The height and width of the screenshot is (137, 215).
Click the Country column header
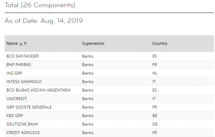click(x=160, y=43)
